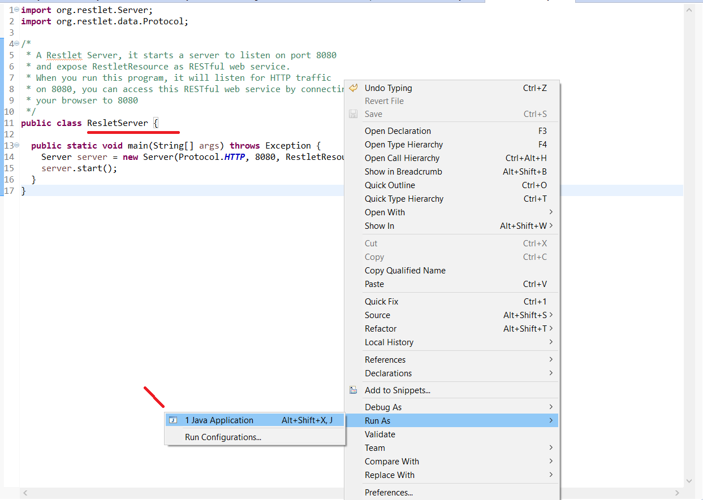The height and width of the screenshot is (500, 703).
Task: Collapse the comment block at line 4
Action: coord(18,44)
